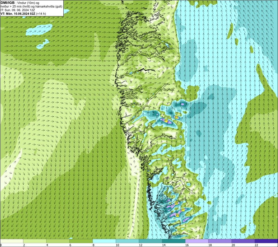Click the "2" label on the wind scale
This screenshot has width=278, height=247.
[24, 245]
